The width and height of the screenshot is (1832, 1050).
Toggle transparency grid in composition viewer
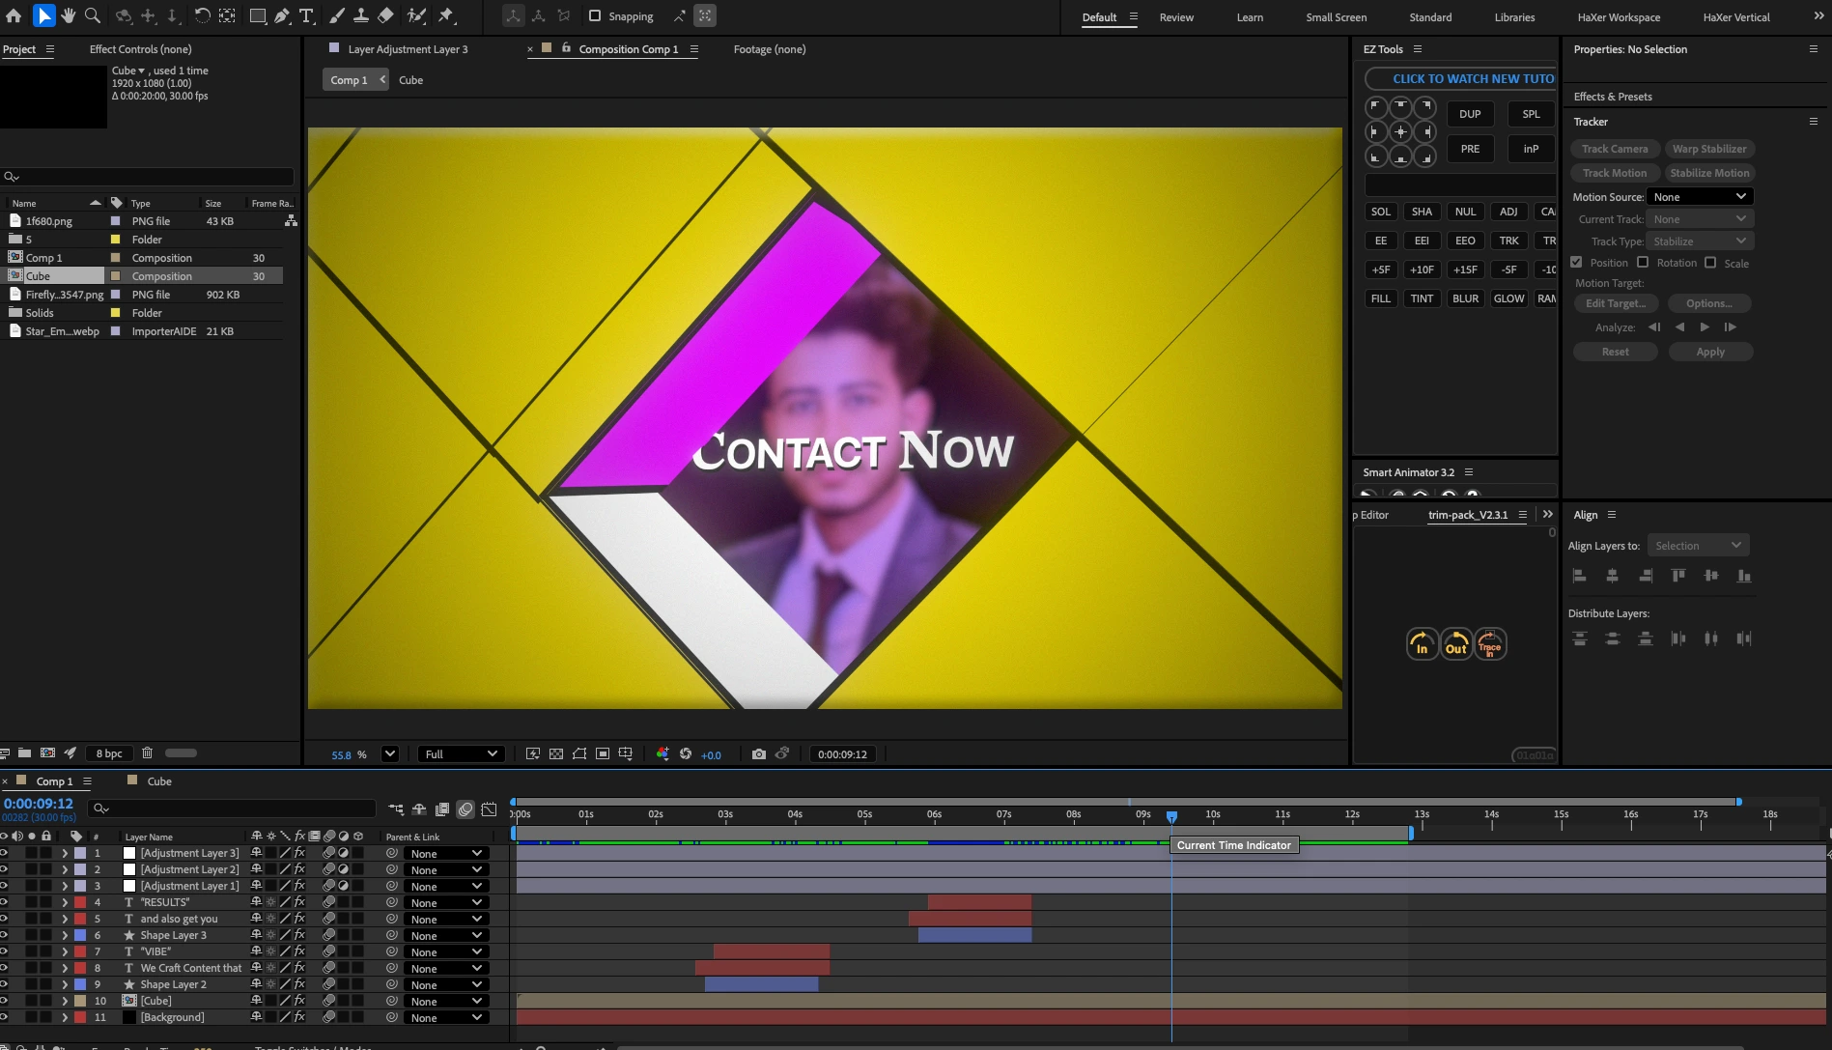(x=555, y=753)
